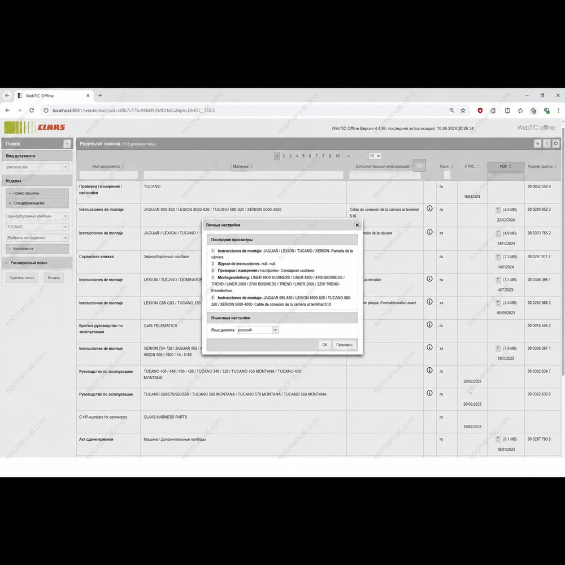Open the TUCANO model dropdown
This screenshot has width=565, height=565.
[x=37, y=227]
